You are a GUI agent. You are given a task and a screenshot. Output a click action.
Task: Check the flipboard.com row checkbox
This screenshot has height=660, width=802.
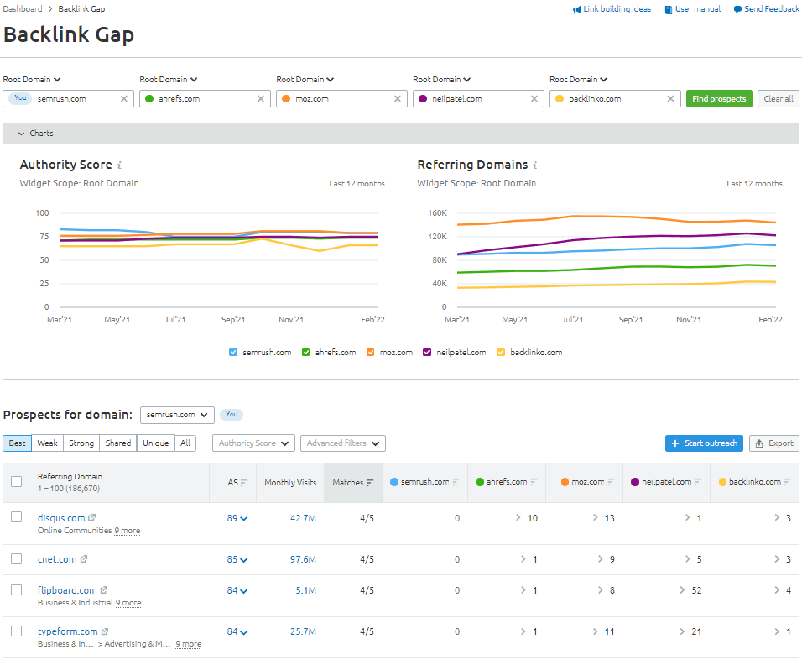tap(17, 589)
